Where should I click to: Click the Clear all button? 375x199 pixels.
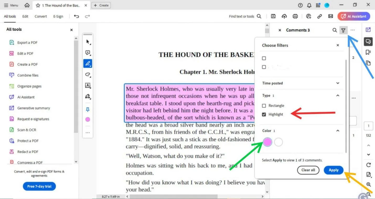click(x=308, y=170)
